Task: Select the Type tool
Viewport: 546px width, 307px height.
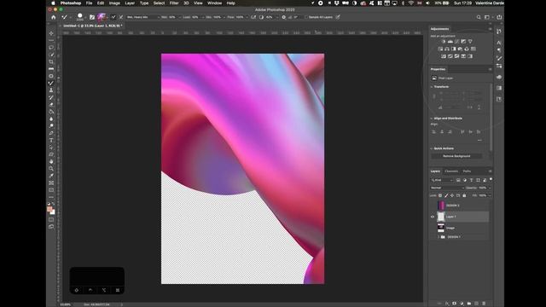Action: tap(51, 140)
